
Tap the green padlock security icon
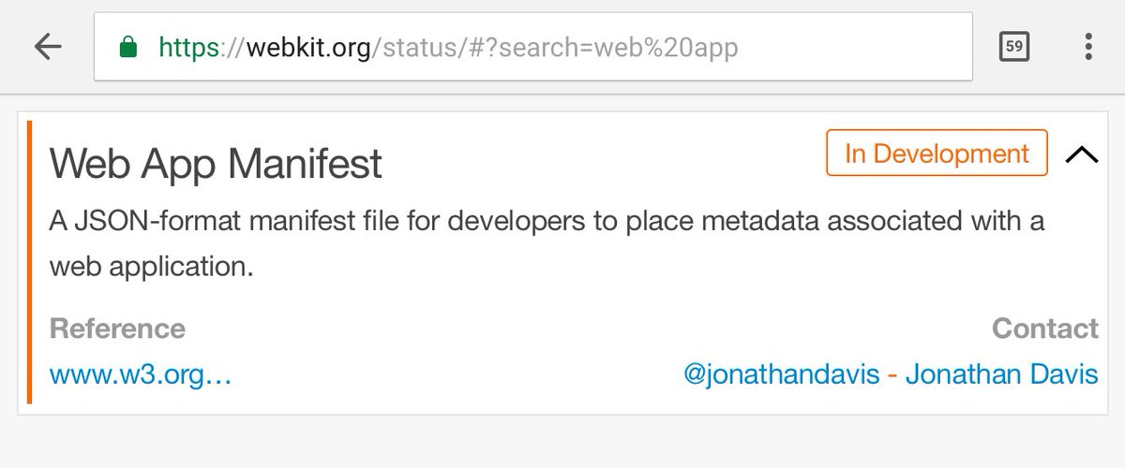(x=128, y=46)
